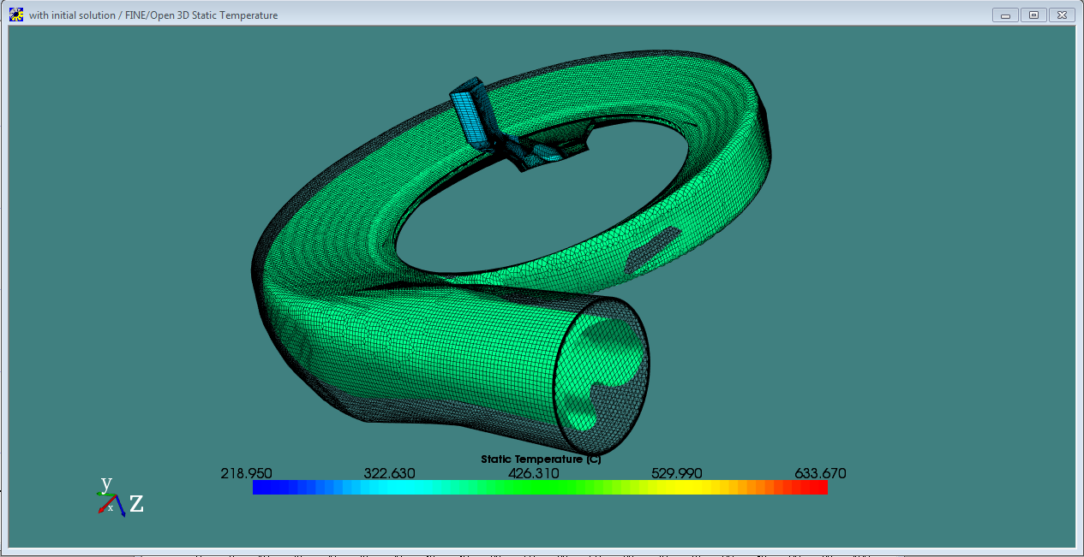Viewport: 1084px width, 557px height.
Task: Select the Static Temperature [C] legend title
Action: (x=541, y=459)
